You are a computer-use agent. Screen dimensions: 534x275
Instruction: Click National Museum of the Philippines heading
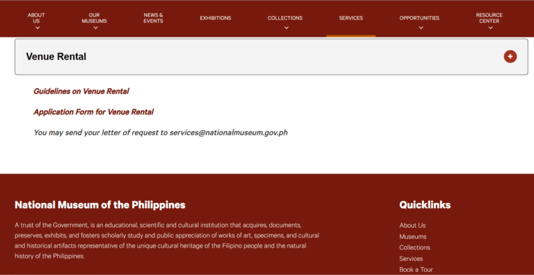[x=99, y=205]
